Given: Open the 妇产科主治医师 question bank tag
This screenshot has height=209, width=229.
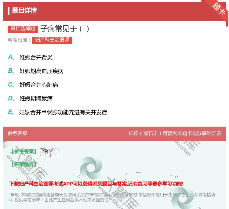Looking at the screenshot, I should click(52, 40).
